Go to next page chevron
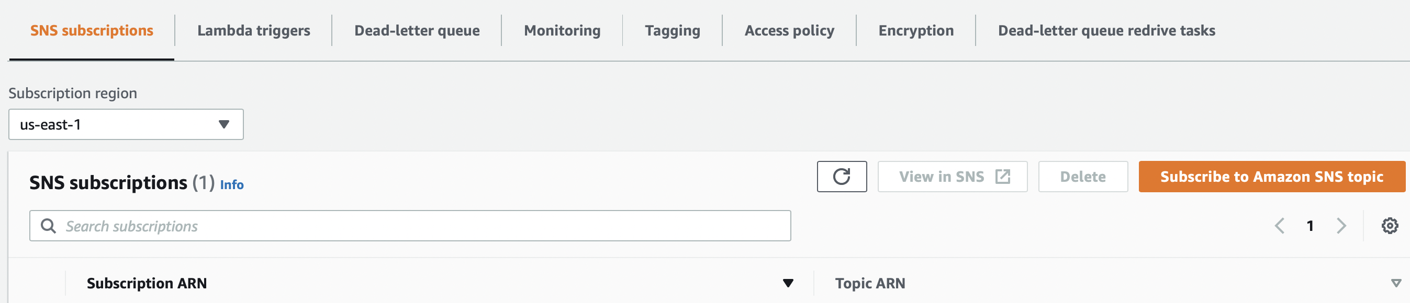This screenshot has width=1410, height=303. tap(1341, 226)
